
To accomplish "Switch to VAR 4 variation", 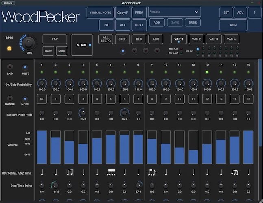I will pyautogui.click(x=231, y=39).
